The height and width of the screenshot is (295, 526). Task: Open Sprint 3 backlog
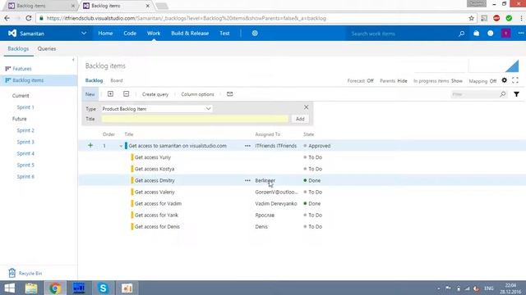[x=25, y=142]
